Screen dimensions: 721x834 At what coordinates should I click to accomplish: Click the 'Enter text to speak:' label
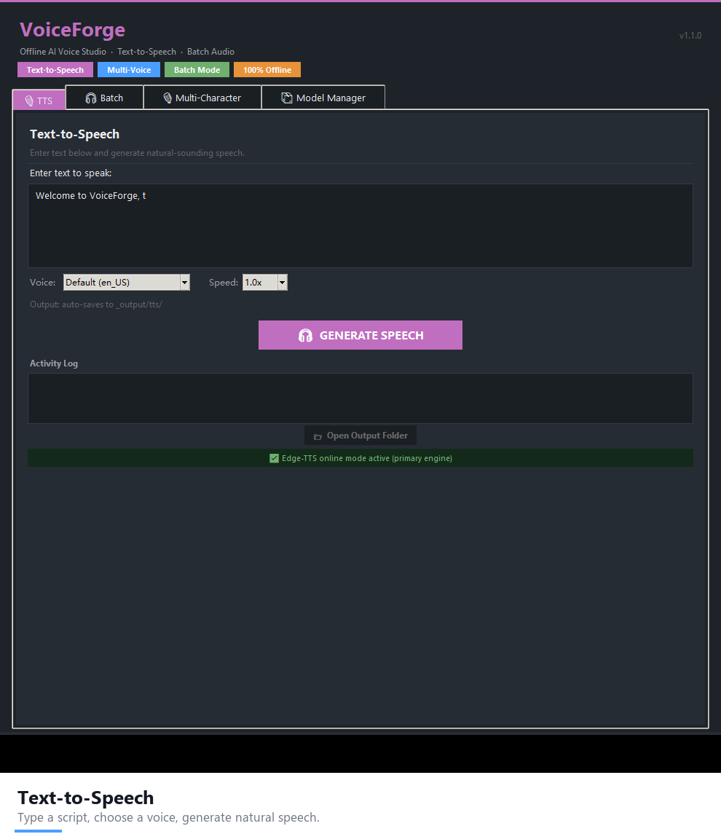coord(71,173)
